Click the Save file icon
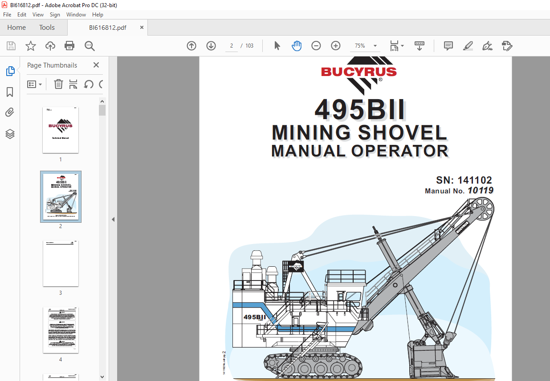 pos(11,46)
